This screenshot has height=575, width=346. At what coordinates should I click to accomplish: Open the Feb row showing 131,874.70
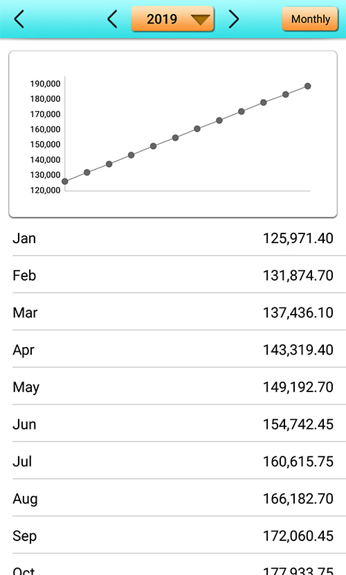pyautogui.click(x=173, y=276)
